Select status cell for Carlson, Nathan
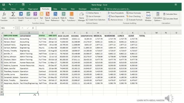184x103 pixels. pos(43,48)
